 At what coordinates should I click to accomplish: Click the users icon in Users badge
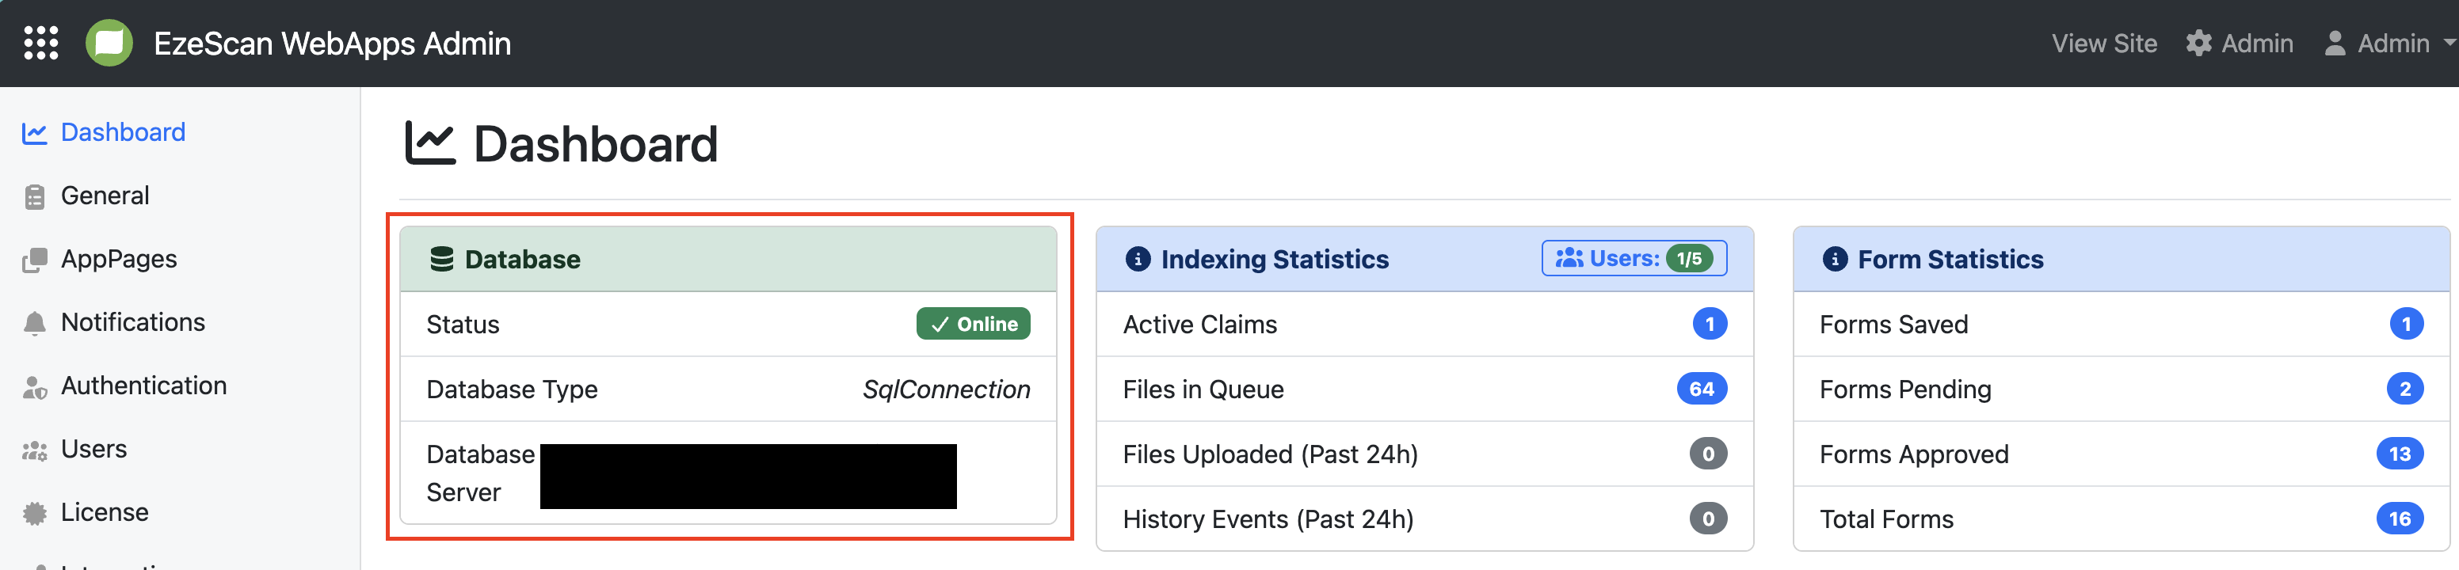[x=1569, y=258]
